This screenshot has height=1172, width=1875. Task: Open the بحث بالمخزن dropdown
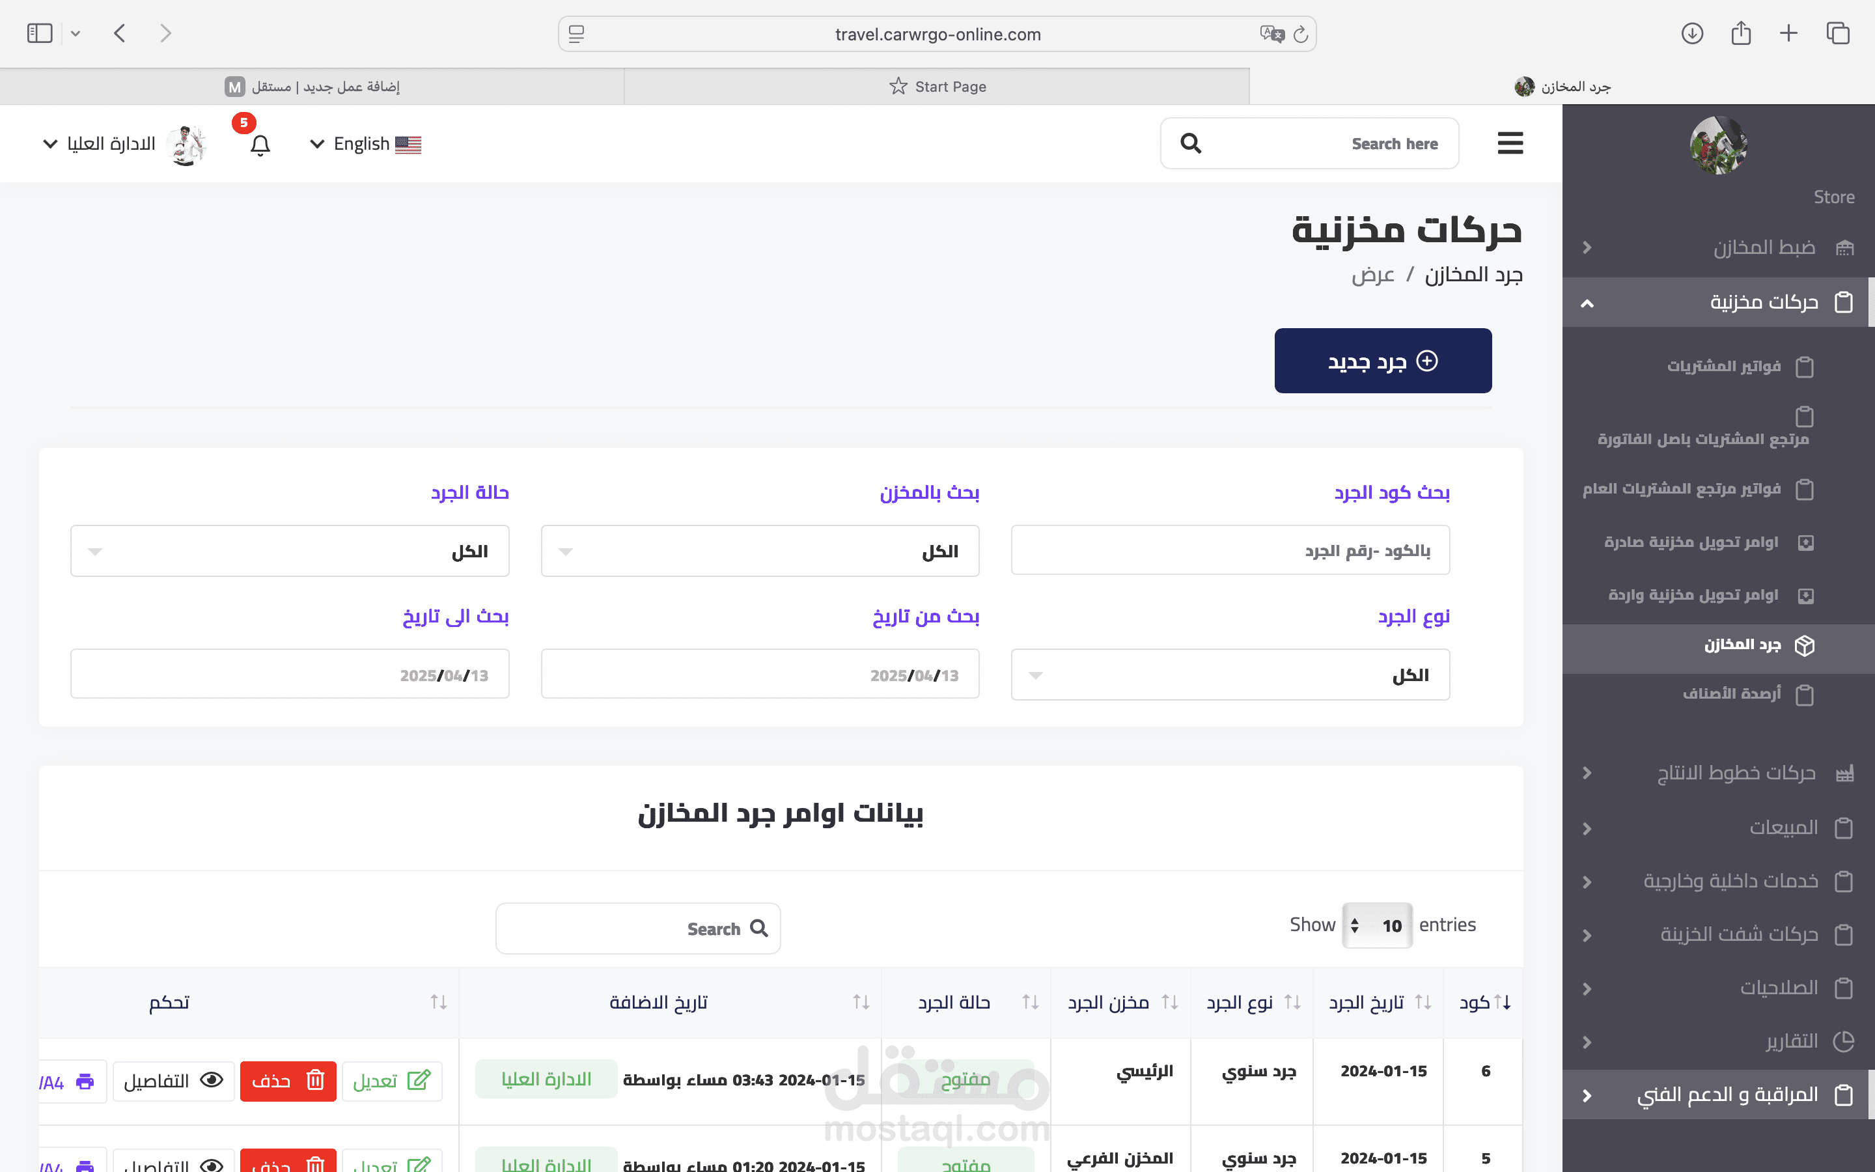point(759,551)
